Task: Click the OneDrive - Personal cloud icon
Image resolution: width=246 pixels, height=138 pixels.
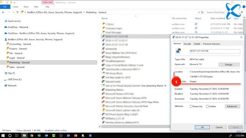Action: click(6, 27)
